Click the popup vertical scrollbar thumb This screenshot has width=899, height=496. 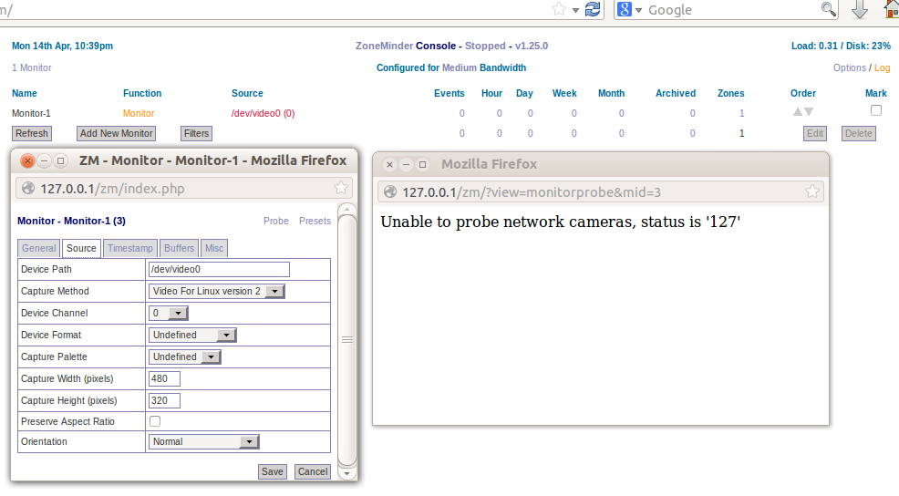pyautogui.click(x=346, y=340)
